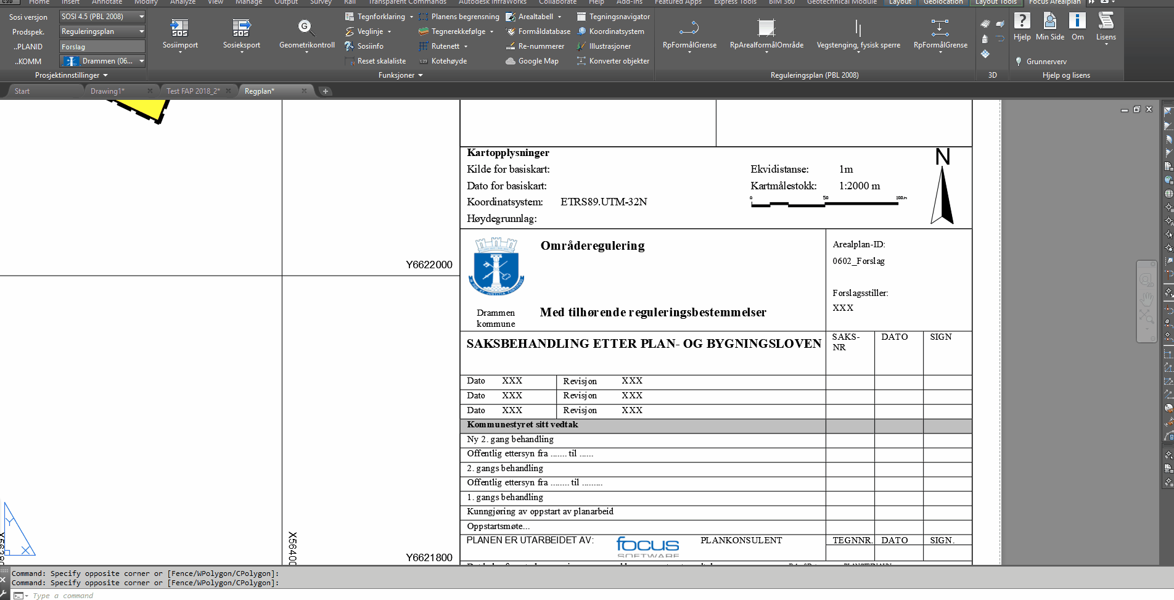Click the Sosieksport tool icon
1174x600 pixels.
(241, 28)
